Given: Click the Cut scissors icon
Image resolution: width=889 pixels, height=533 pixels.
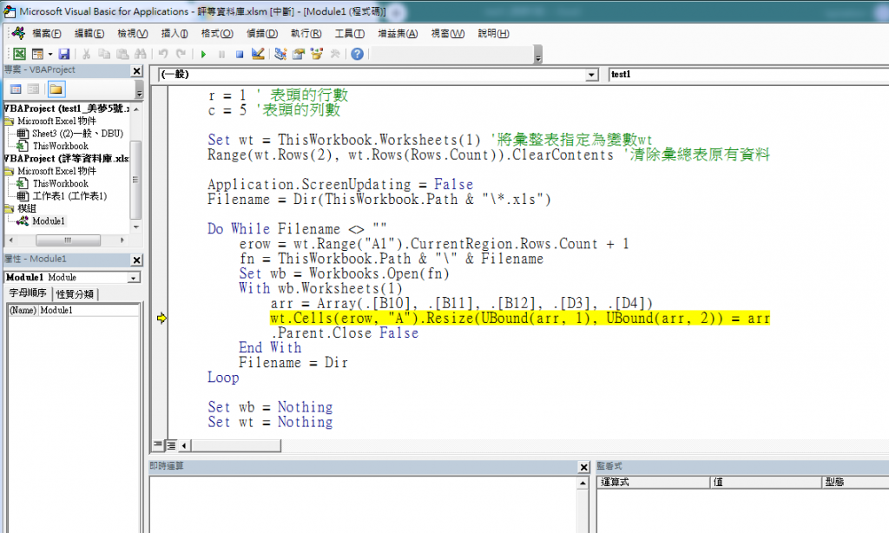Looking at the screenshot, I should tap(86, 54).
